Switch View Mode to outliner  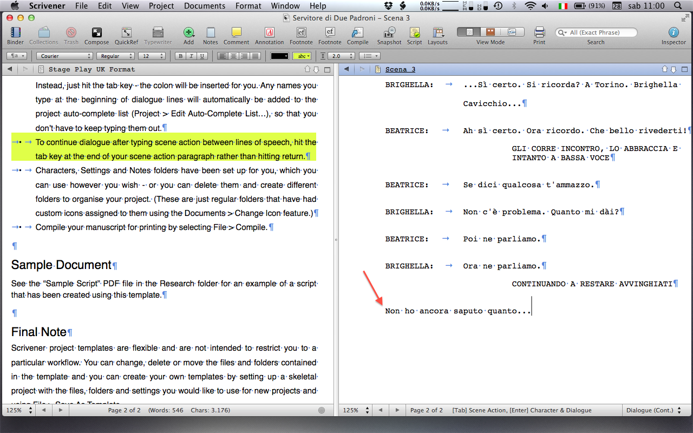[x=512, y=32]
